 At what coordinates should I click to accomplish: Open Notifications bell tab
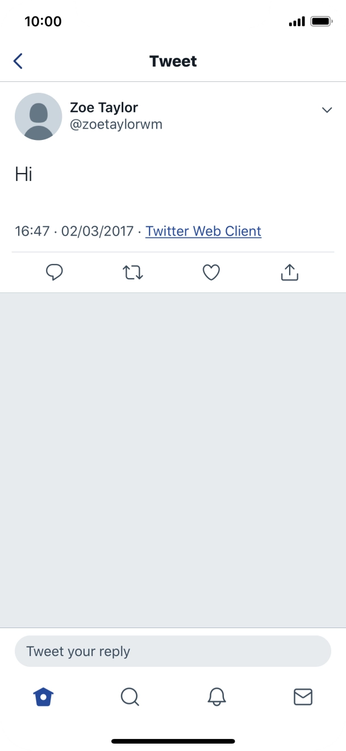[216, 696]
